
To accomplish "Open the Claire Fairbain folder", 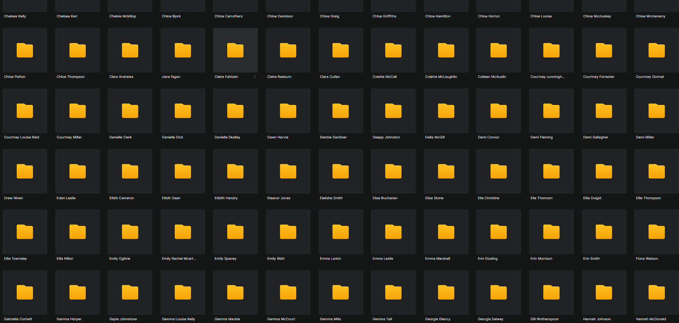I will 235,51.
